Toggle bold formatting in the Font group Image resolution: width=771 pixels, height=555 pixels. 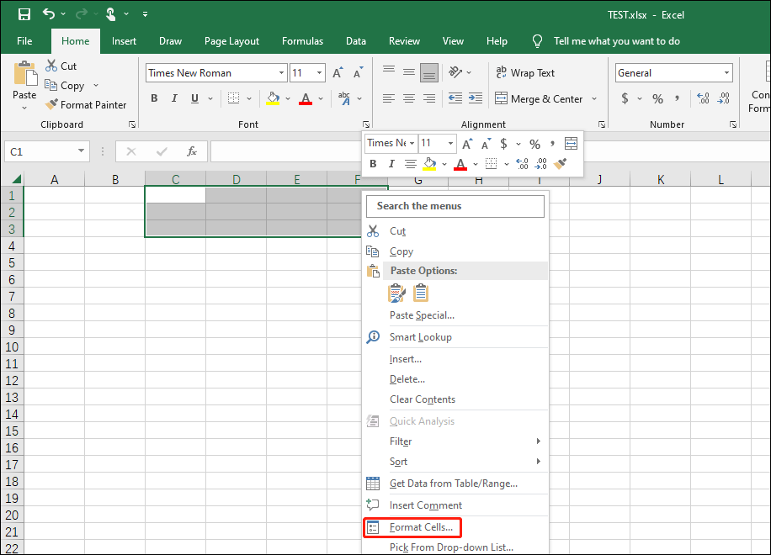click(x=153, y=98)
